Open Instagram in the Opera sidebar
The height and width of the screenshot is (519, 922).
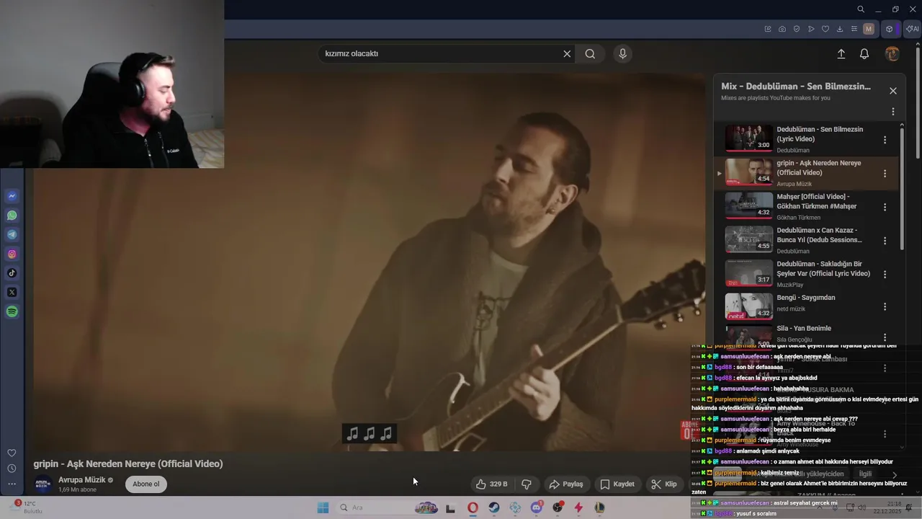[12, 254]
